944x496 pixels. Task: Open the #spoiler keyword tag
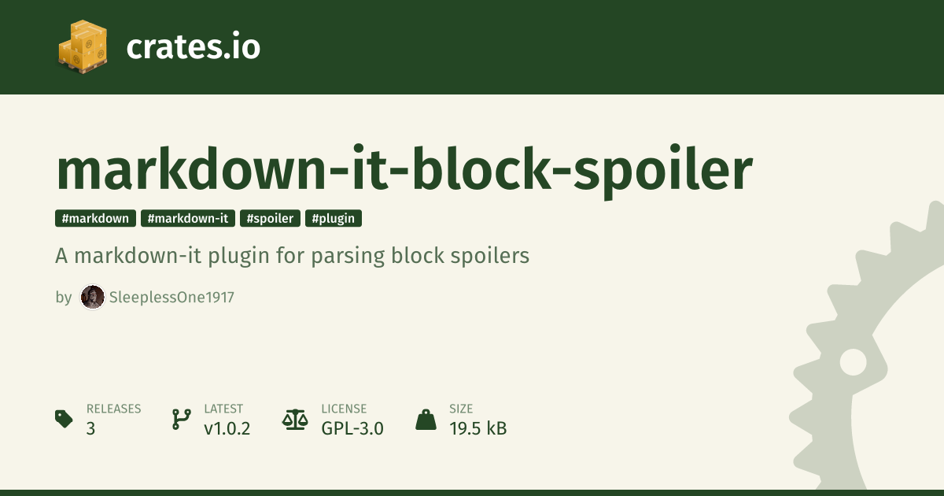click(x=270, y=219)
